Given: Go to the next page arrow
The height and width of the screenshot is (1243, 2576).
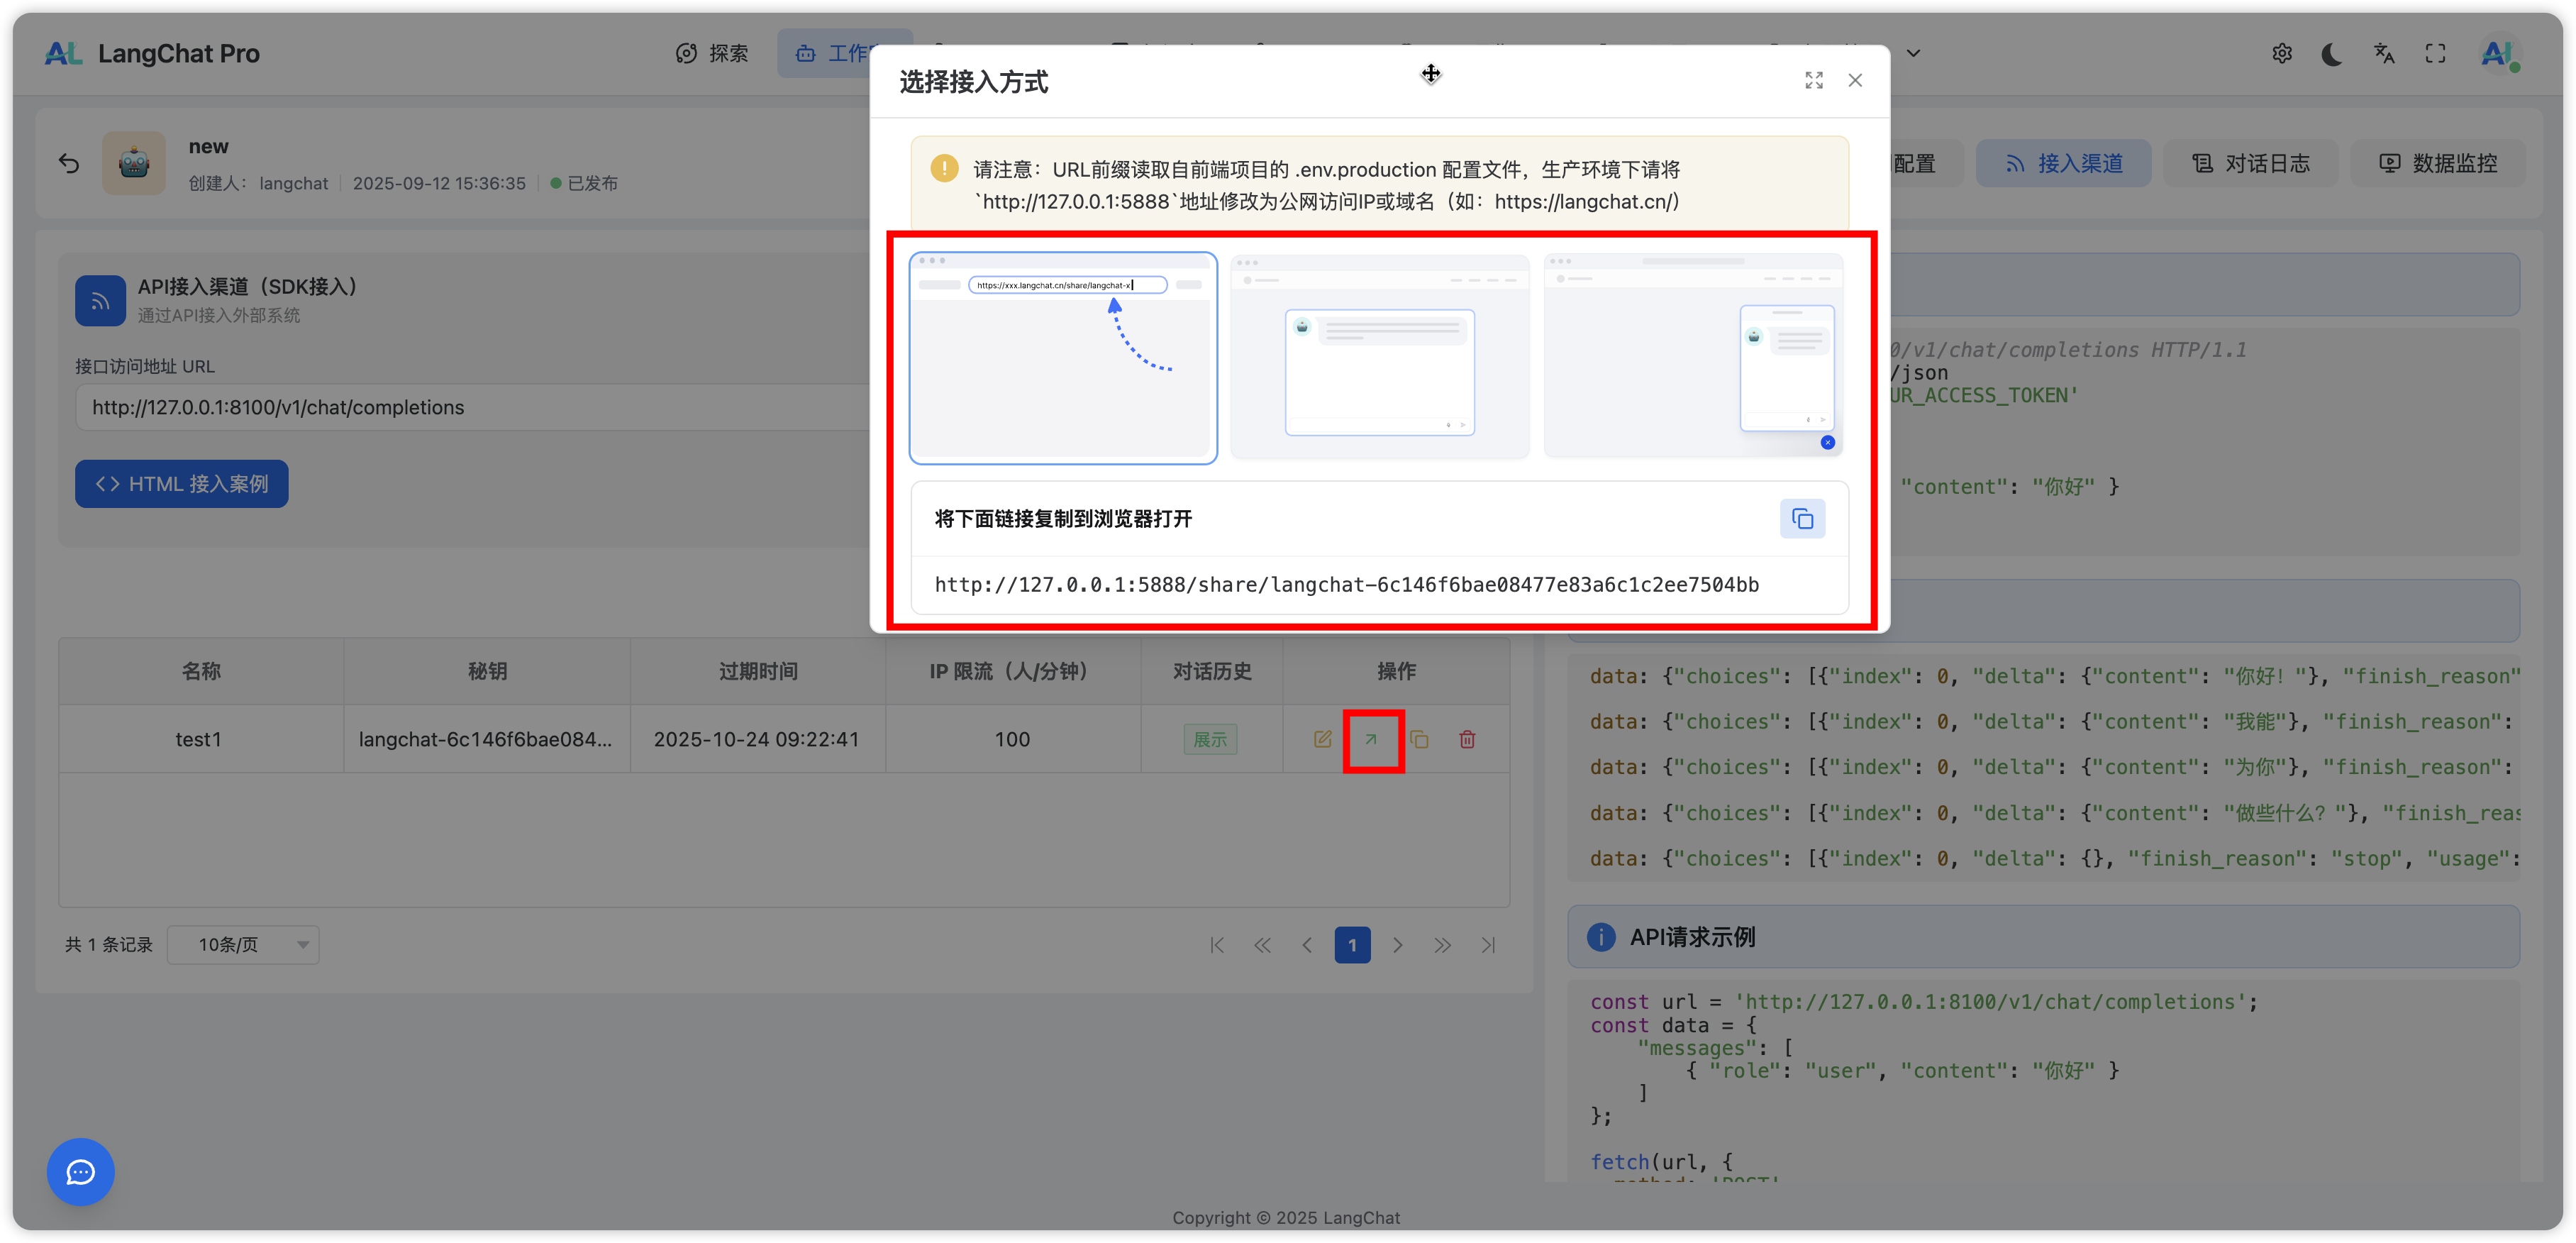Looking at the screenshot, I should [x=1397, y=945].
